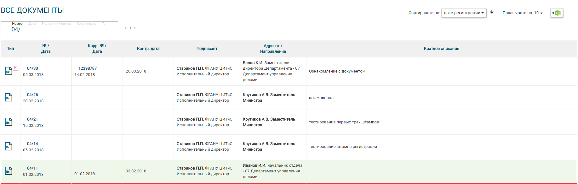Click incoming document icon for 04/21

9,122
